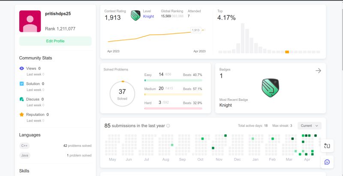Click the Medium solved count 20
The height and width of the screenshot is (176, 343).
pos(161,88)
